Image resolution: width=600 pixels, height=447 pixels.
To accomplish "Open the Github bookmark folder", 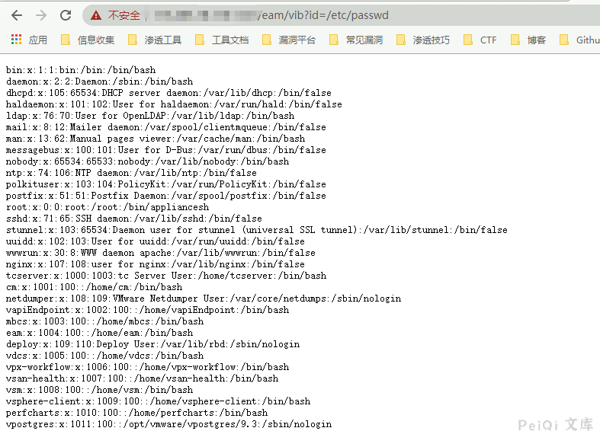I will click(x=579, y=40).
